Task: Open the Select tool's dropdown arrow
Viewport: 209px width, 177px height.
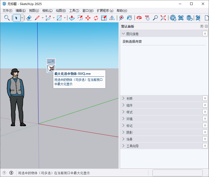Action: pos(22,18)
